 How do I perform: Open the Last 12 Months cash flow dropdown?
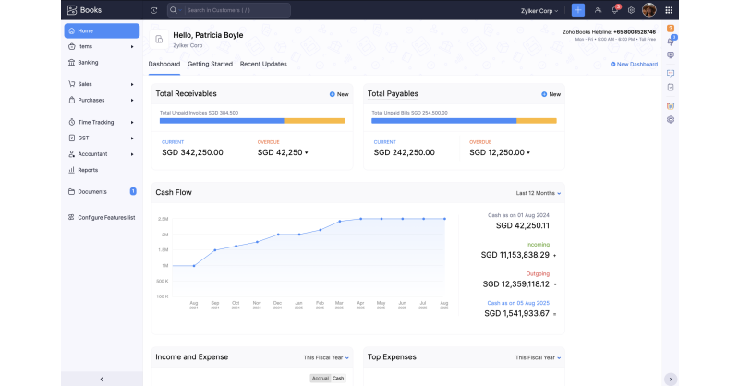coord(538,193)
